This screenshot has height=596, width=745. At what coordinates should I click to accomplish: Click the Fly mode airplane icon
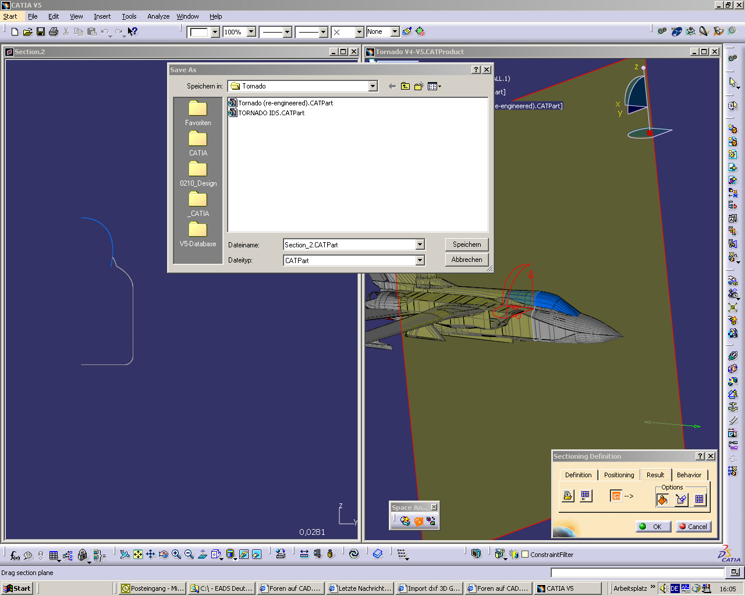(x=125, y=554)
